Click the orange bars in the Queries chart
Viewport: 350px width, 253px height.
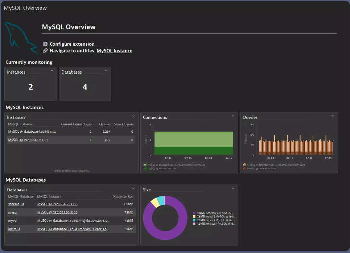pos(296,146)
